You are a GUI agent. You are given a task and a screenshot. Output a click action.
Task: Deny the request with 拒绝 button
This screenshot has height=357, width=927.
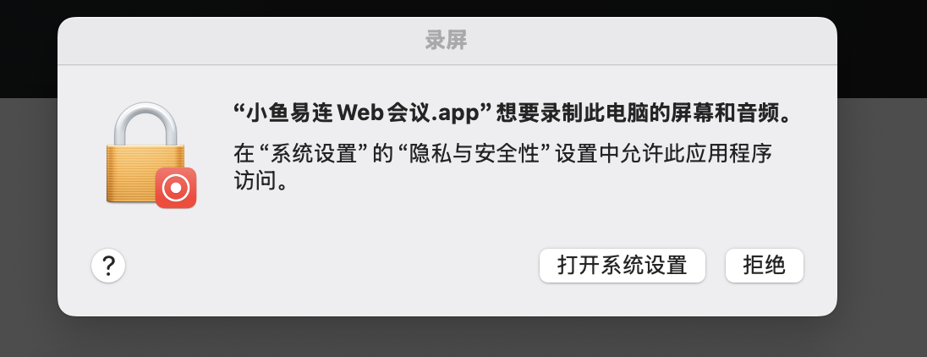click(x=765, y=266)
